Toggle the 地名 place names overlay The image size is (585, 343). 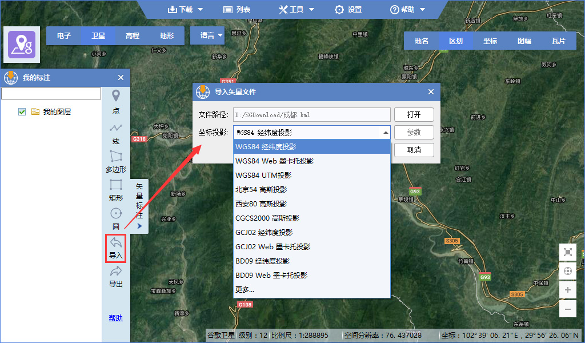(x=422, y=41)
